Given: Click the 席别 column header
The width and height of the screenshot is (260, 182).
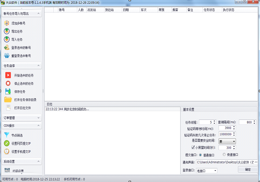Looking at the screenshot, I should point(164,10).
